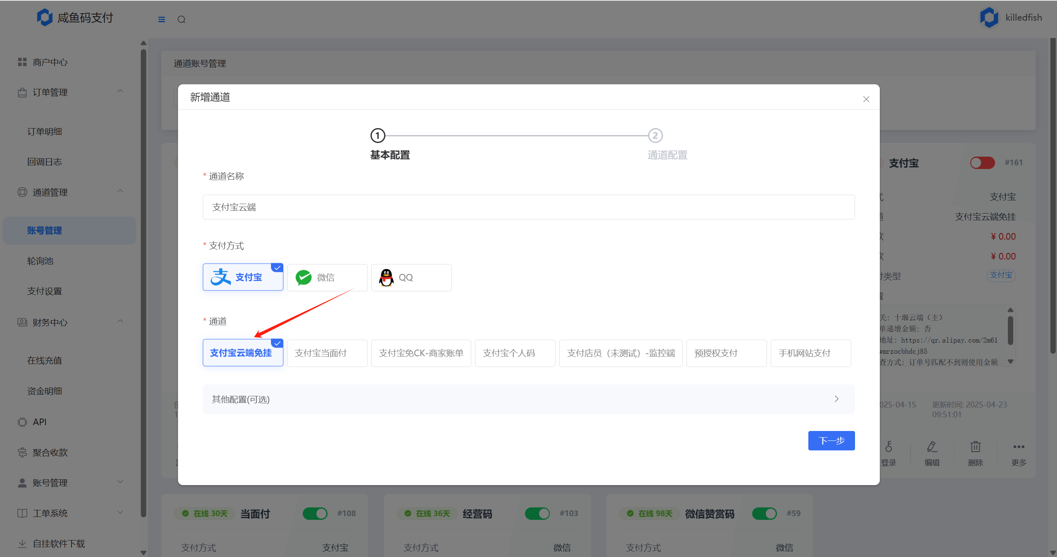Click the 财务中心 icon in sidebar

(22, 322)
